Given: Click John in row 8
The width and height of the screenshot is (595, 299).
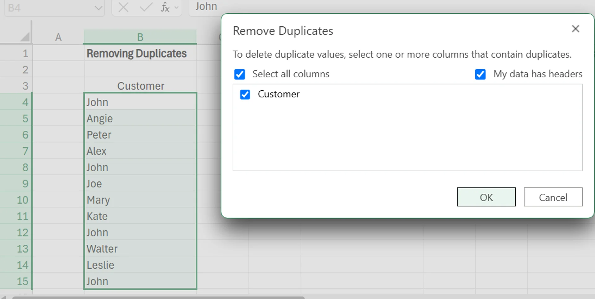Looking at the screenshot, I should 140,167.
